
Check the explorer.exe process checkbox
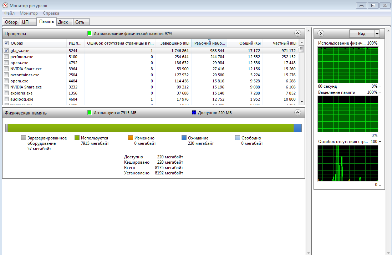(6, 93)
